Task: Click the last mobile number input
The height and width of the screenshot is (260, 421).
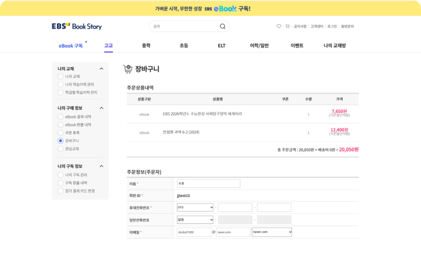Action: [274, 207]
